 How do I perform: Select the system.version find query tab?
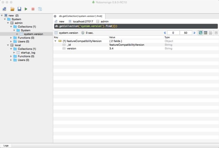tap(81, 16)
